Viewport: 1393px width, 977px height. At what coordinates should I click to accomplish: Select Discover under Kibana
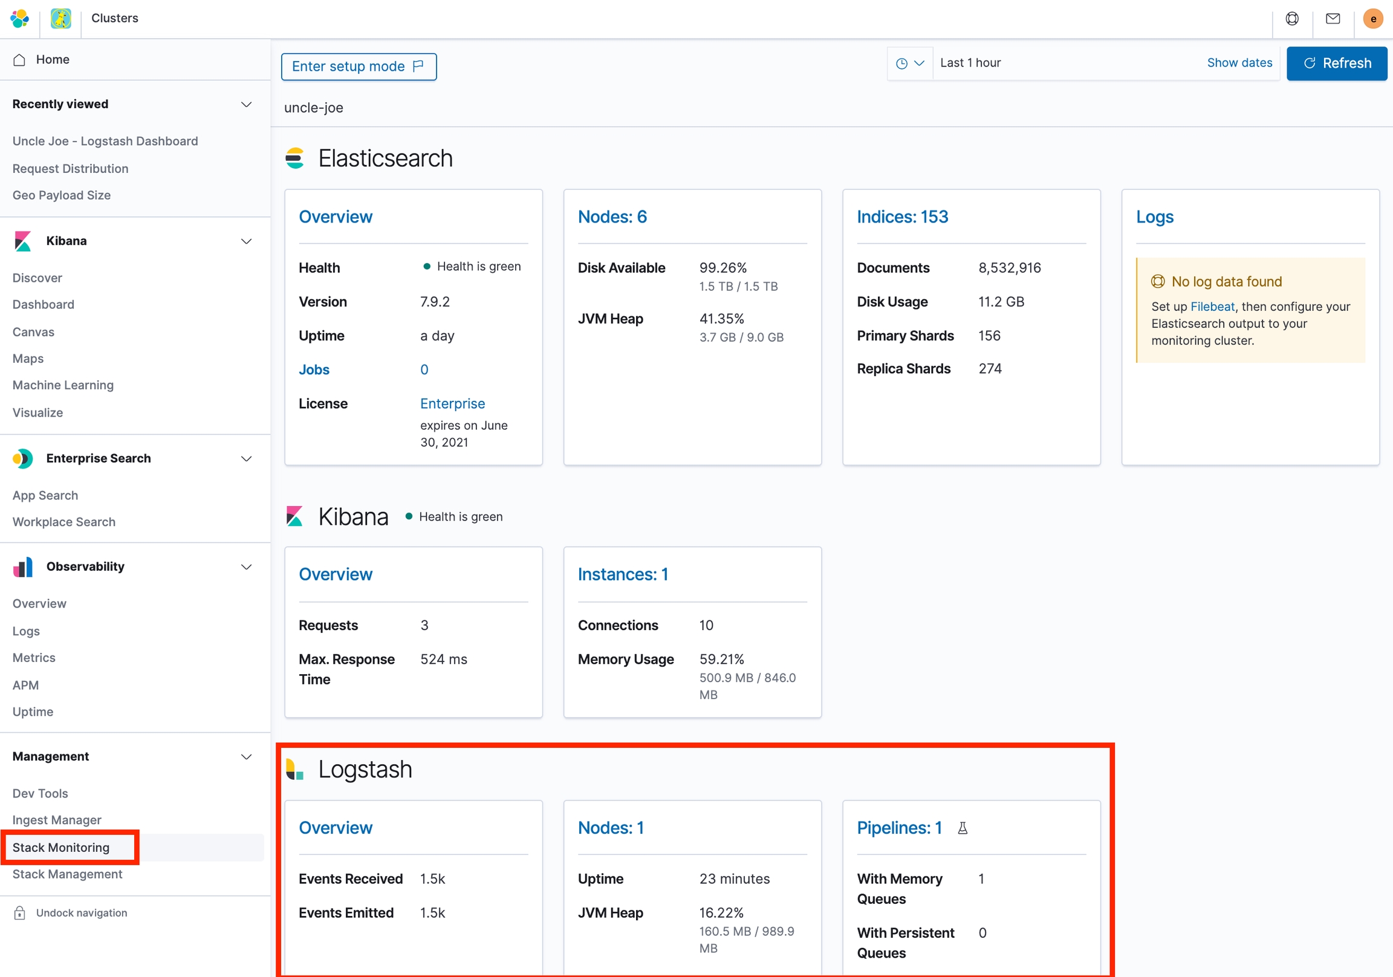(37, 278)
